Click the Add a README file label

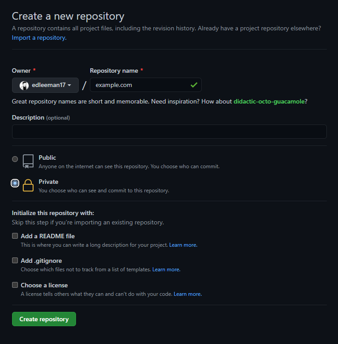click(48, 236)
